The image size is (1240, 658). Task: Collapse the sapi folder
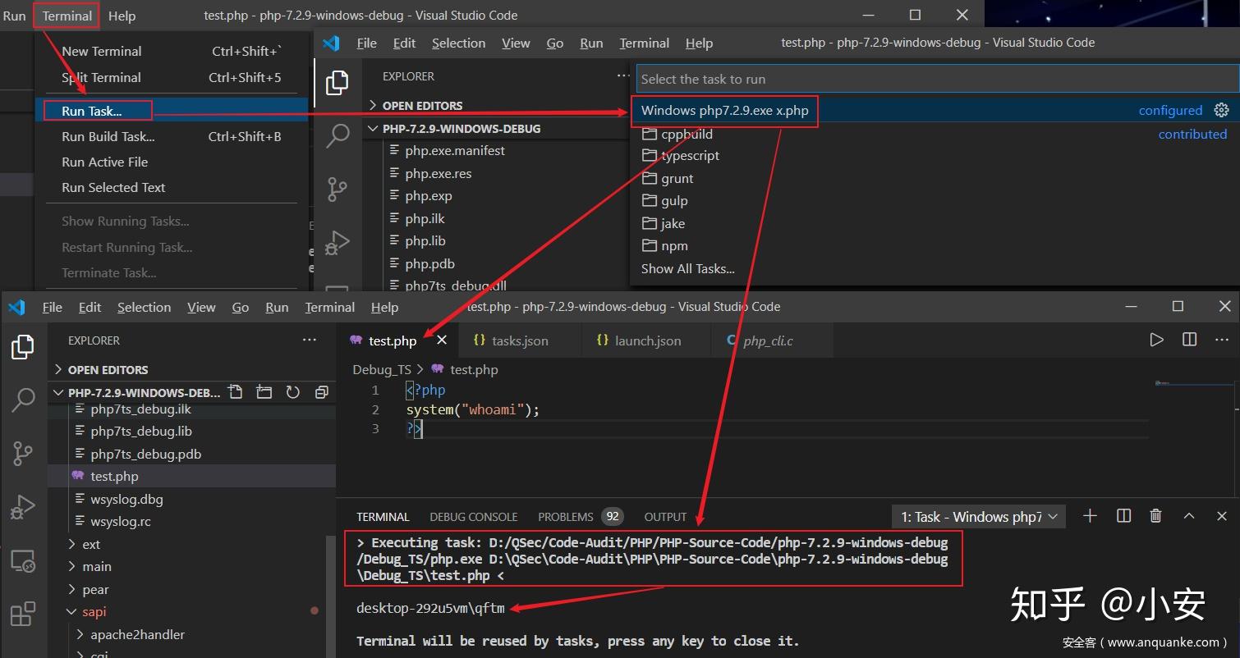(94, 611)
